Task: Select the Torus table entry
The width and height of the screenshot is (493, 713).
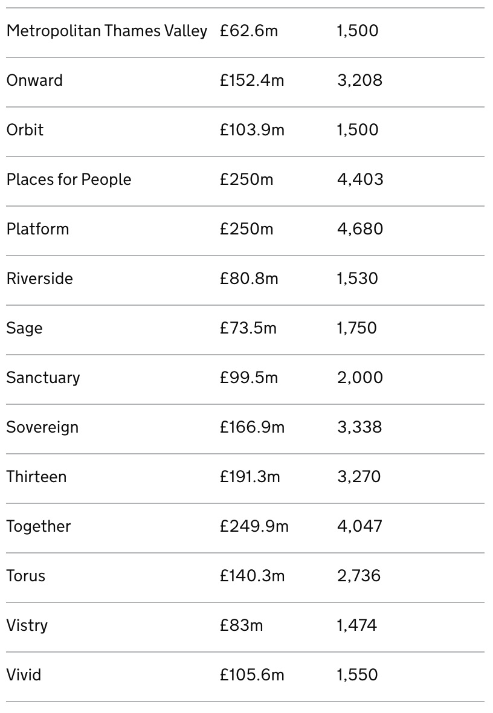Action: pyautogui.click(x=26, y=576)
